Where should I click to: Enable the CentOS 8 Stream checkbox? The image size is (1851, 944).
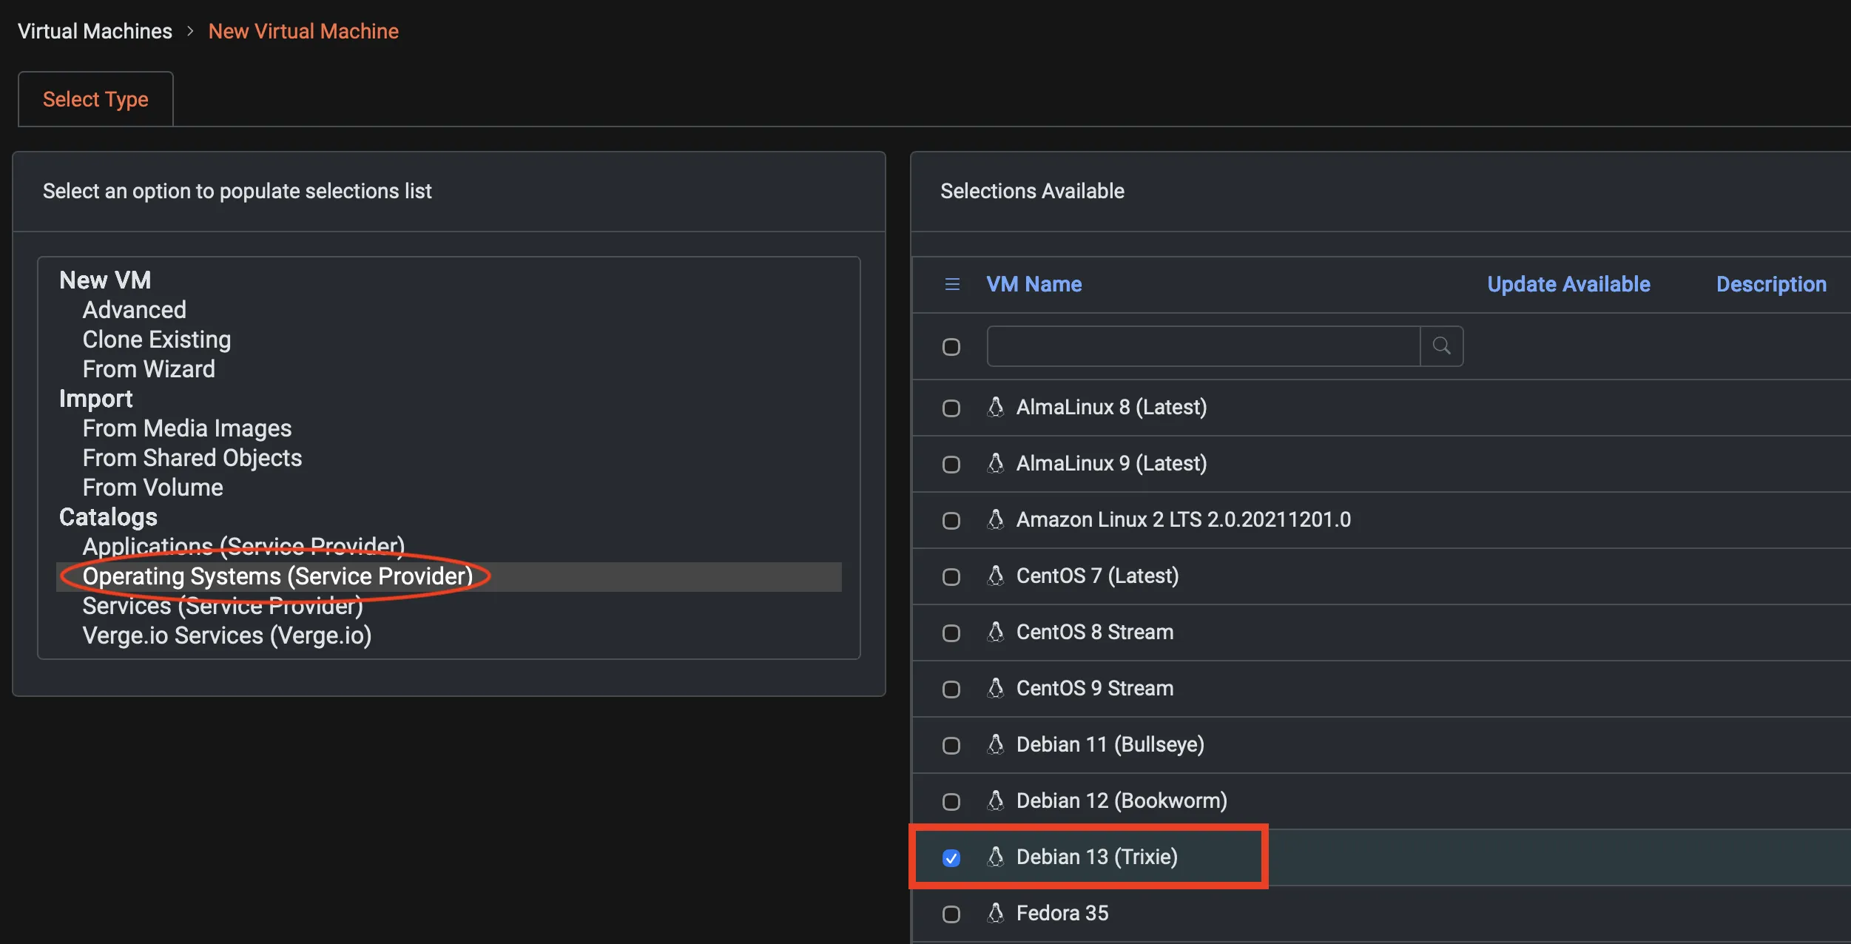(951, 633)
